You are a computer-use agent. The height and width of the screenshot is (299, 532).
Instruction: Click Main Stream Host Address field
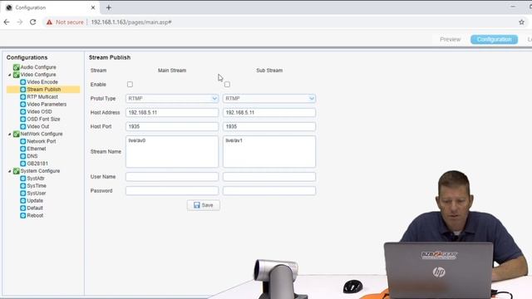click(172, 113)
